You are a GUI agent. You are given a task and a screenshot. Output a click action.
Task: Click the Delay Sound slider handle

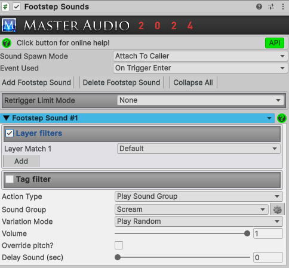click(x=118, y=257)
